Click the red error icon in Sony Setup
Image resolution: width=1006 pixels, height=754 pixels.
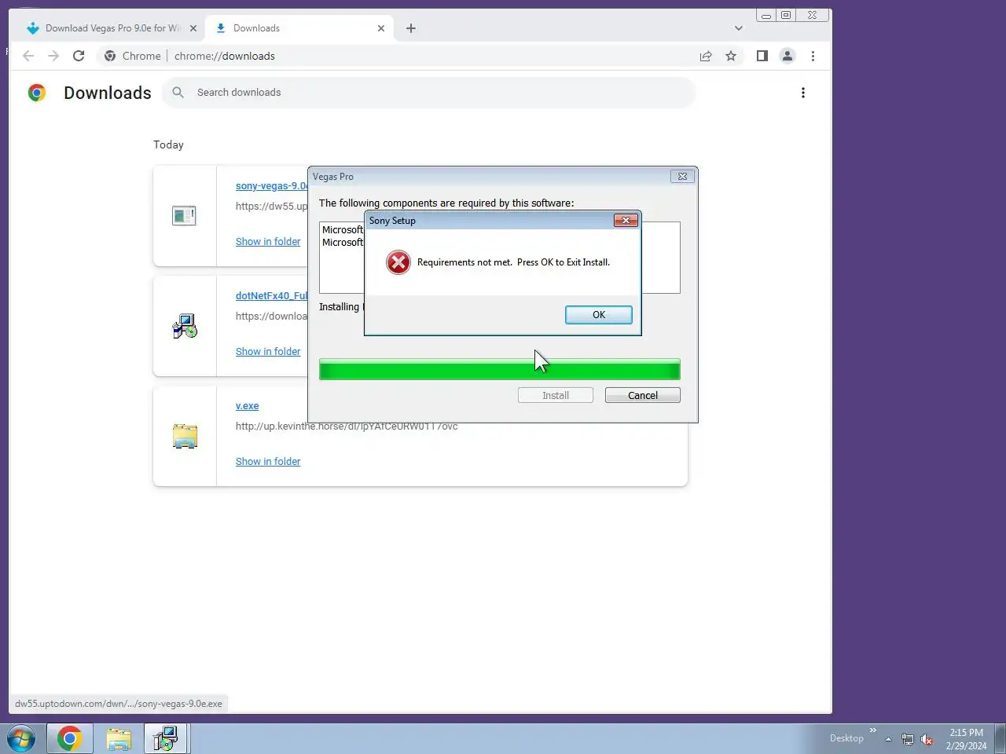point(398,262)
